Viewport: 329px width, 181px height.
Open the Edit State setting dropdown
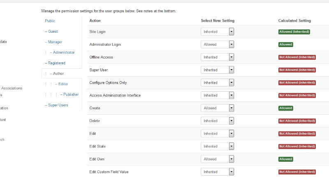point(217,146)
